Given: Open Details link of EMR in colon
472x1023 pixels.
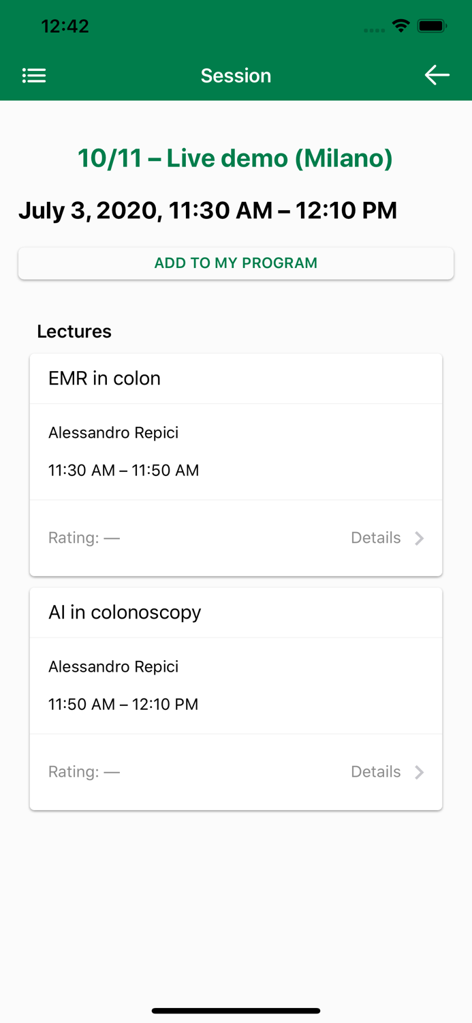Looking at the screenshot, I should pyautogui.click(x=375, y=538).
